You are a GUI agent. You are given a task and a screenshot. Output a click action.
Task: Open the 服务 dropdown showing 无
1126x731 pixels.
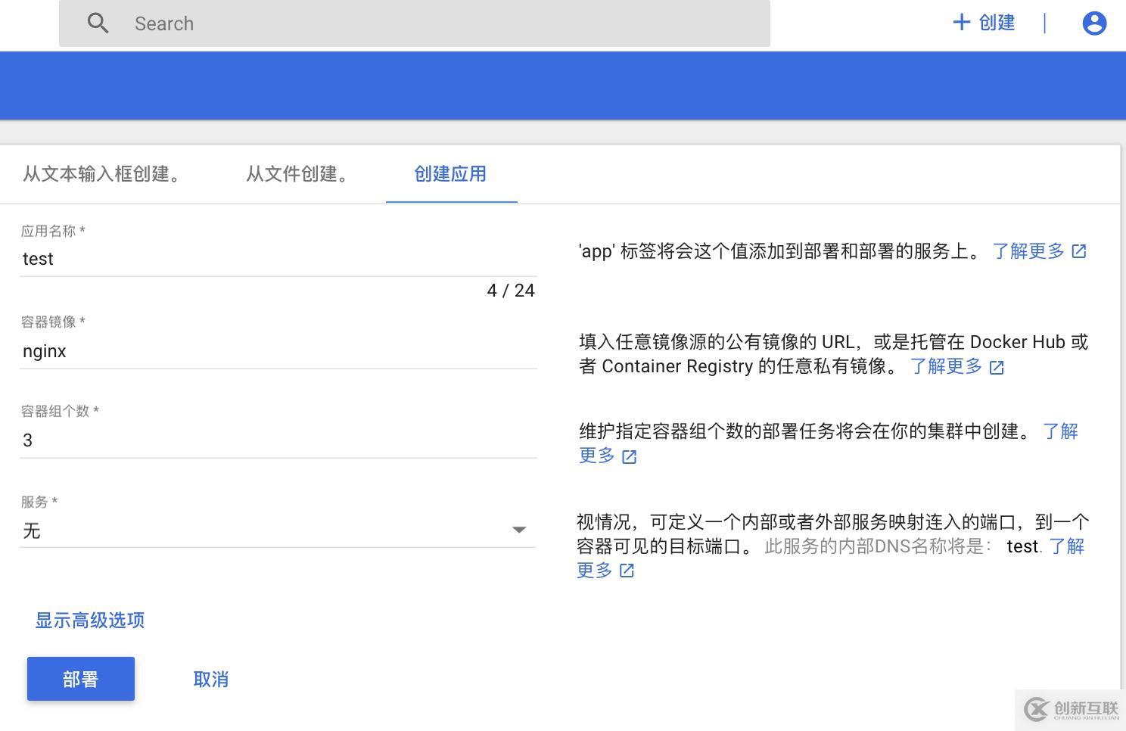(272, 530)
